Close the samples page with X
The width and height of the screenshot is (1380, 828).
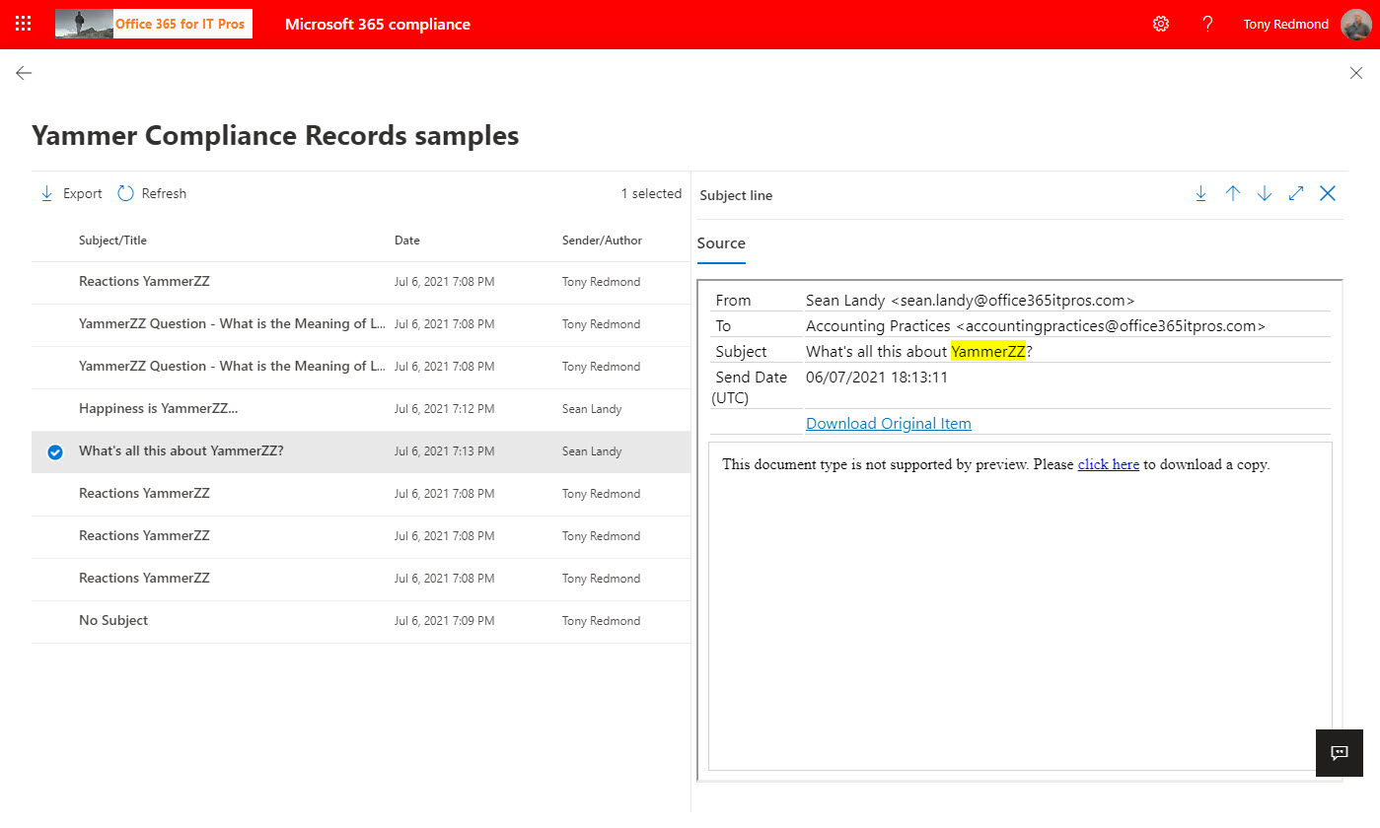1356,73
